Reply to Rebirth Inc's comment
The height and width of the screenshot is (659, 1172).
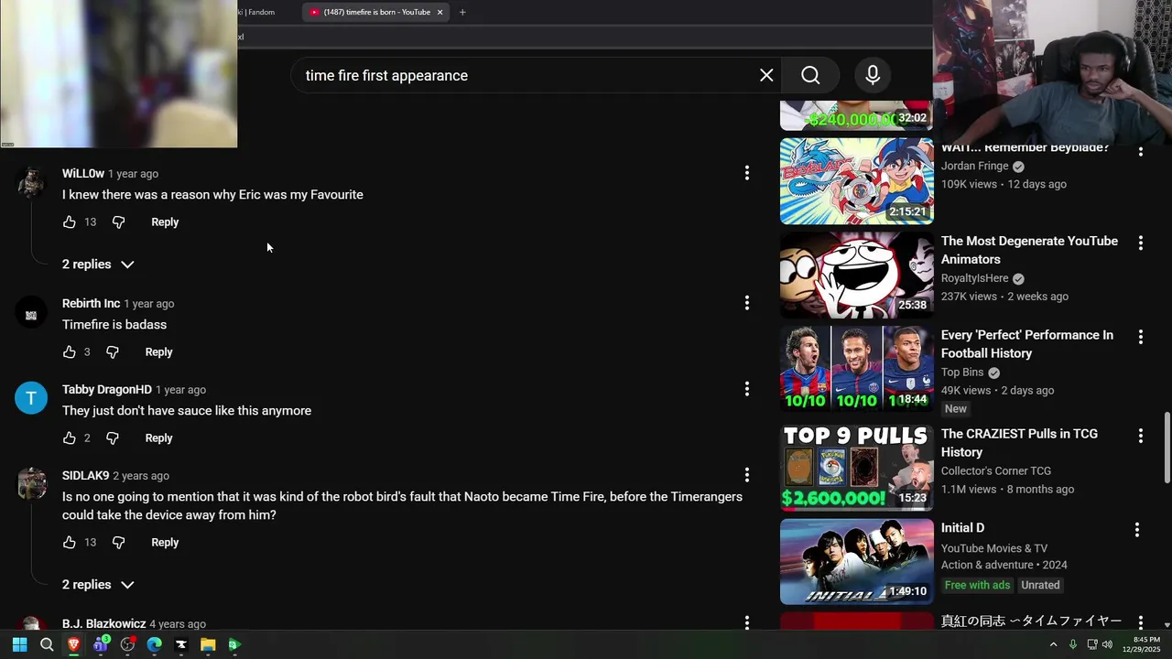point(158,352)
